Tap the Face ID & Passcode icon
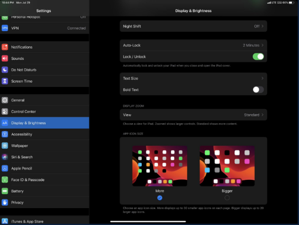 5,180
